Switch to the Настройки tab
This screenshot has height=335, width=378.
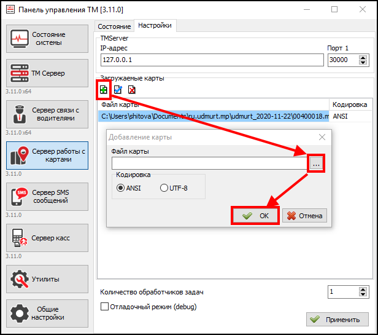coord(155,25)
